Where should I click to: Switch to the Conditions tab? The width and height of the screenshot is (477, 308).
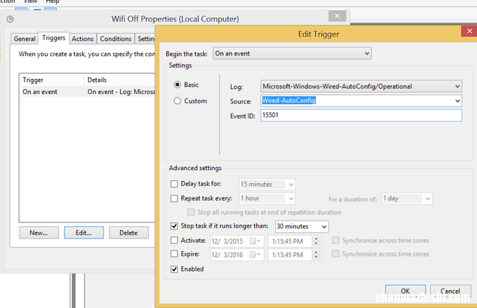click(115, 39)
